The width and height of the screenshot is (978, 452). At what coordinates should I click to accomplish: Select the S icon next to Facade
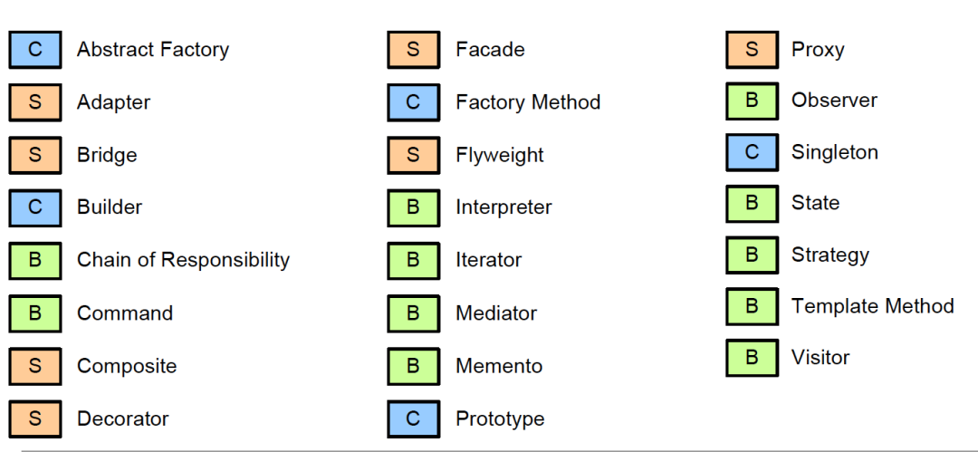click(413, 50)
